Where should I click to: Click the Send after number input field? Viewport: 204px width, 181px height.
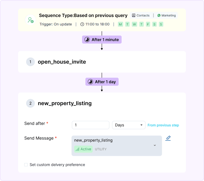pos(90,125)
